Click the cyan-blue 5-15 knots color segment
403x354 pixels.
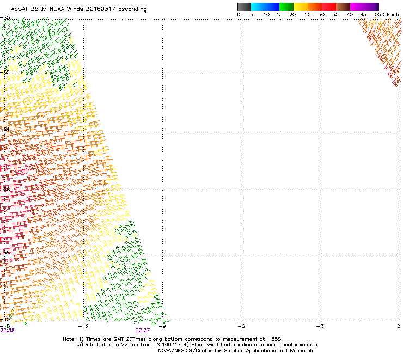click(265, 7)
